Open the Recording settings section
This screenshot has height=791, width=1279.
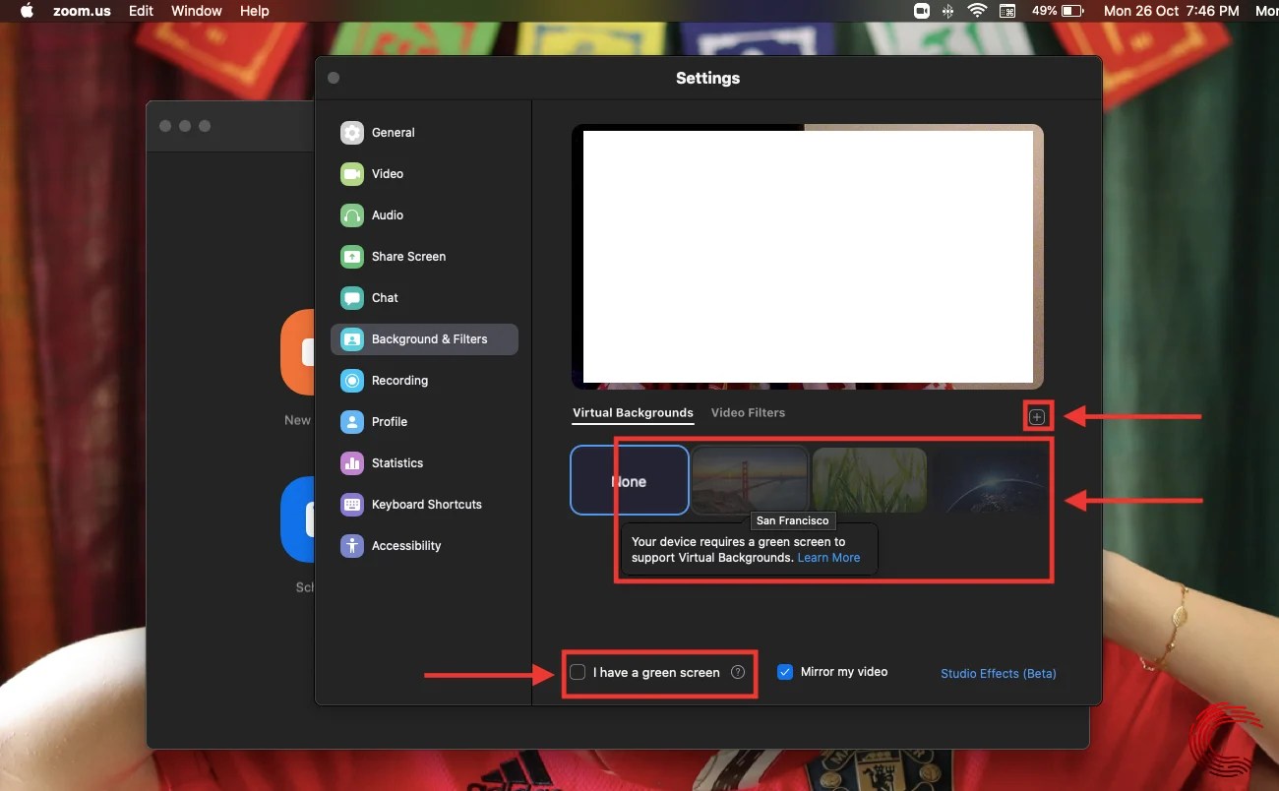(424, 381)
